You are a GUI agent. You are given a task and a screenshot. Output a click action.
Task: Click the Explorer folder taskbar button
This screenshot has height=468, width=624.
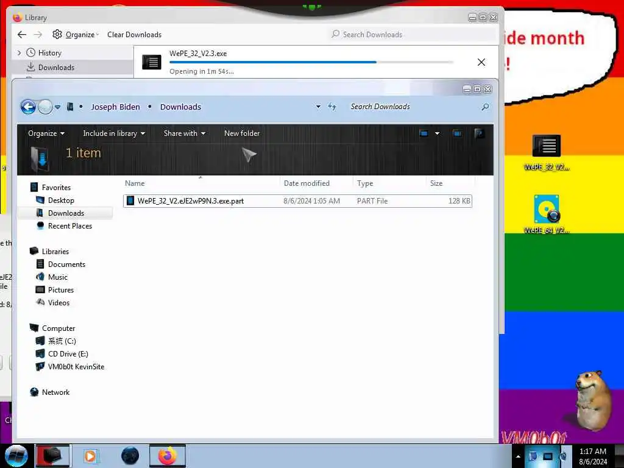[52, 456]
